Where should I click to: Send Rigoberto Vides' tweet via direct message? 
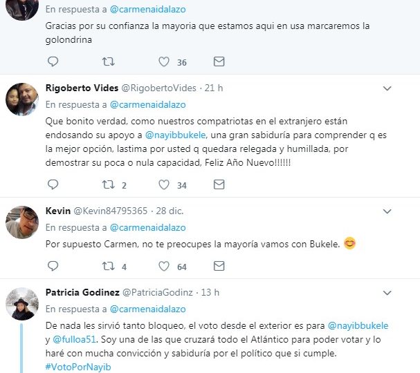coord(219,184)
